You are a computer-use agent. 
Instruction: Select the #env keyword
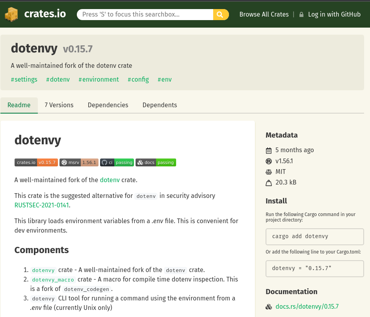coord(165,80)
